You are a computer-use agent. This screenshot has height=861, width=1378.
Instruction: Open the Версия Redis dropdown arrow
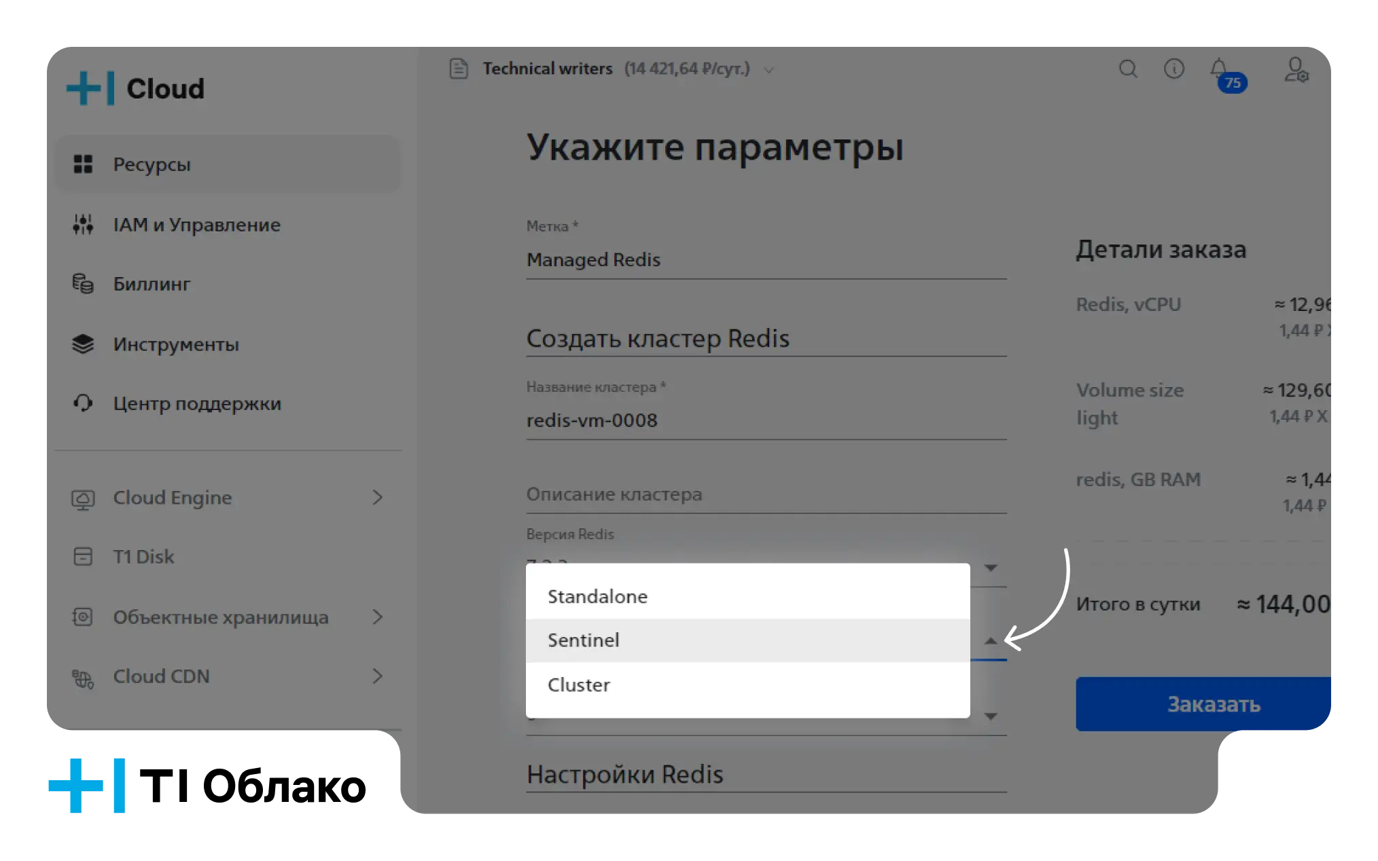(x=991, y=568)
